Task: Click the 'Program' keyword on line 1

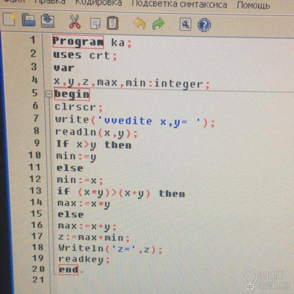Action: [x=78, y=42]
